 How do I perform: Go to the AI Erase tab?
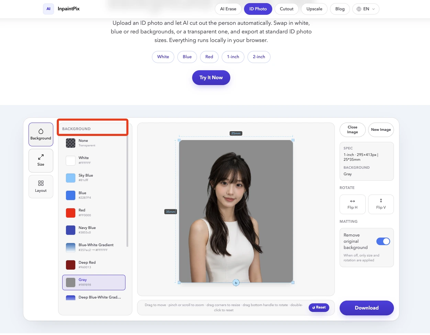228,9
